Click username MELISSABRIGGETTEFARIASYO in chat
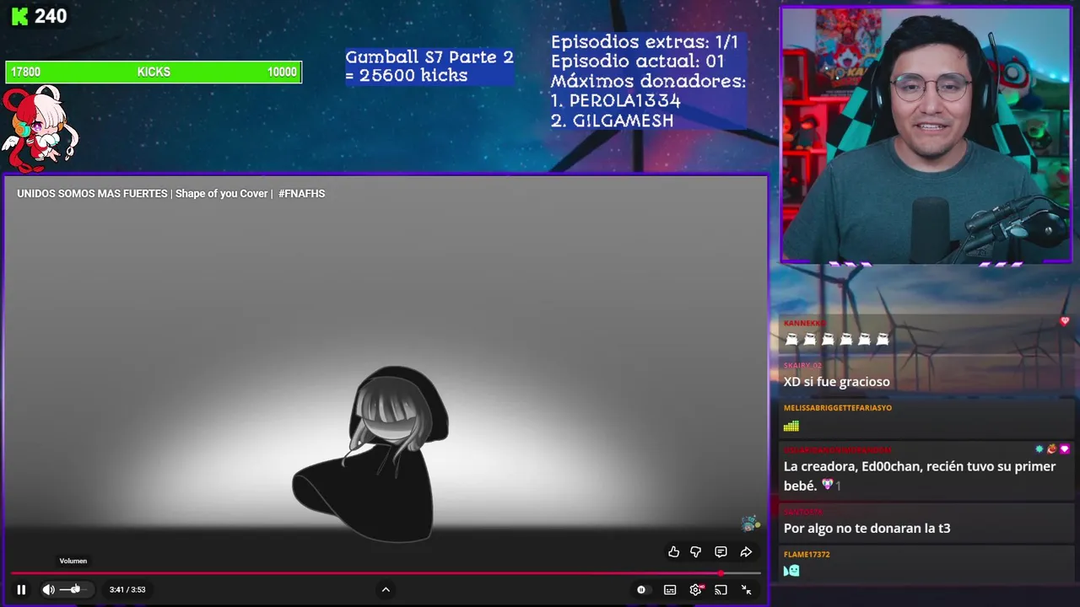The width and height of the screenshot is (1080, 607). coord(838,408)
